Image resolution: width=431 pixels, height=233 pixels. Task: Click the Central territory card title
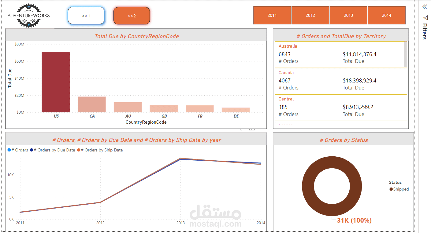pos(286,99)
